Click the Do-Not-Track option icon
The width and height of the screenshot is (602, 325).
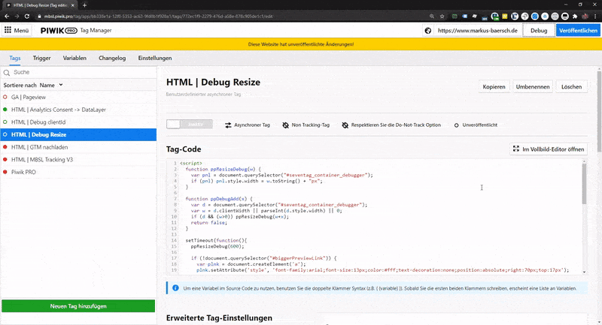point(345,125)
